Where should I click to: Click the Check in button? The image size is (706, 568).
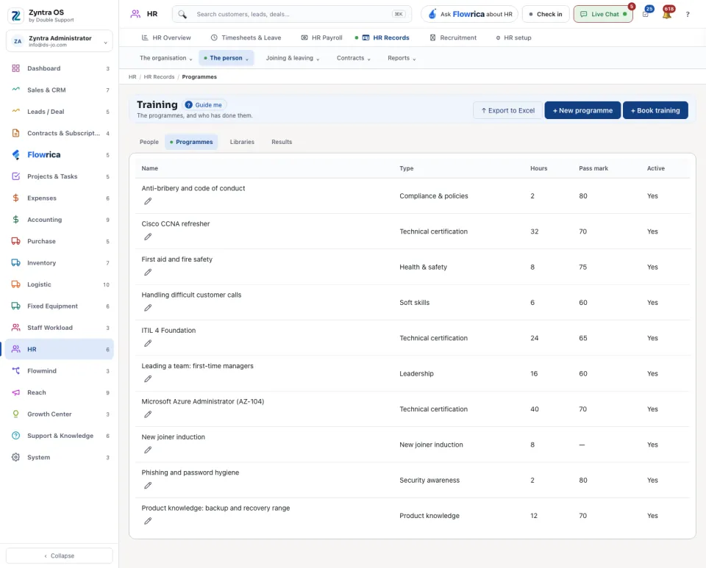(546, 14)
